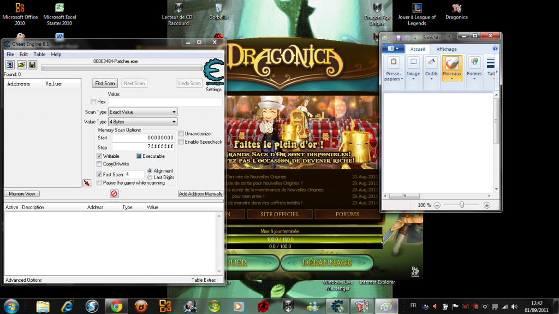The width and height of the screenshot is (559, 314).
Task: Open the Edit menu in Cheat Engine
Action: pos(23,54)
